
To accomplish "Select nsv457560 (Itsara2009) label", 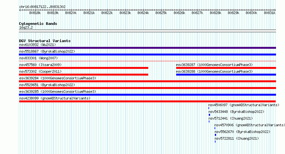I will pyautogui.click(x=40, y=65).
